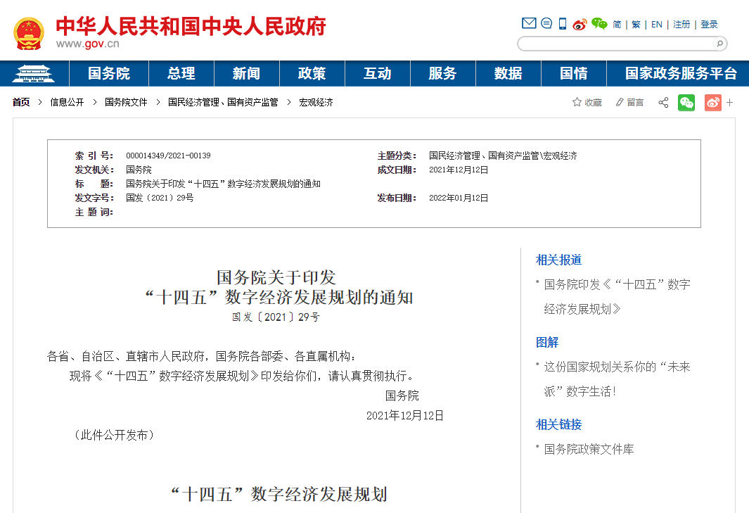Open the 国务院政策文件库 related link

coord(589,449)
